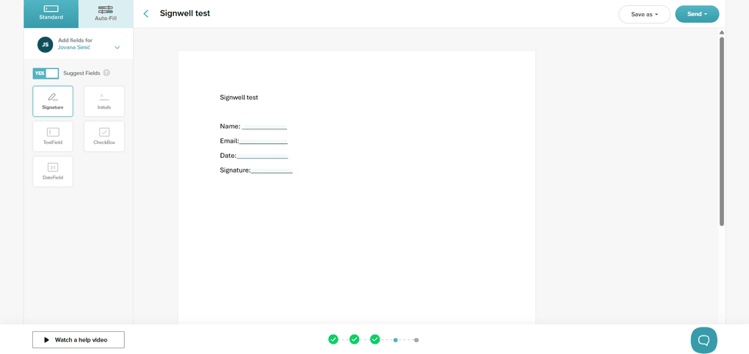Click the second completed progress step
The image size is (749, 354).
(354, 339)
